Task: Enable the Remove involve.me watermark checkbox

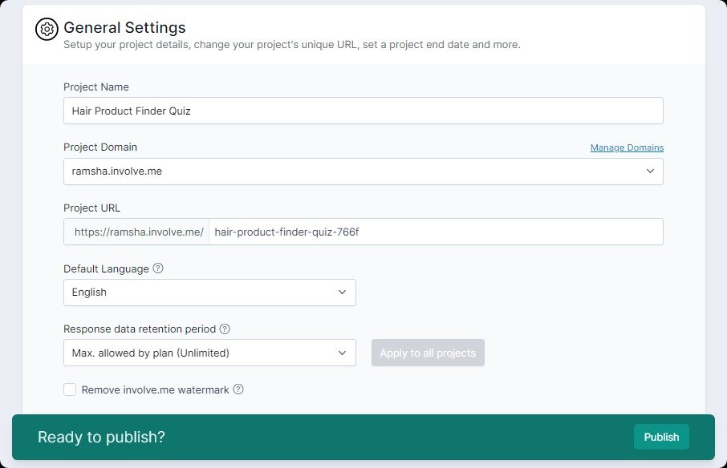Action: coord(70,389)
